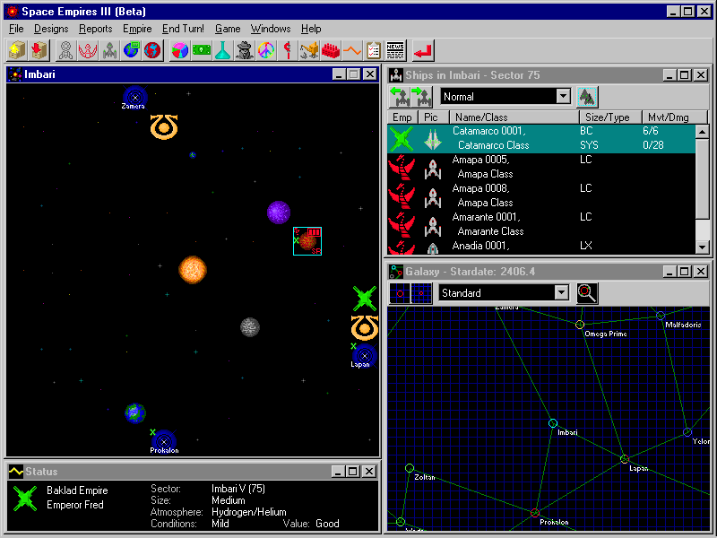Viewport: 717px width, 538px height.
Task: Click the Prokalon node on galaxy map
Action: click(x=535, y=513)
